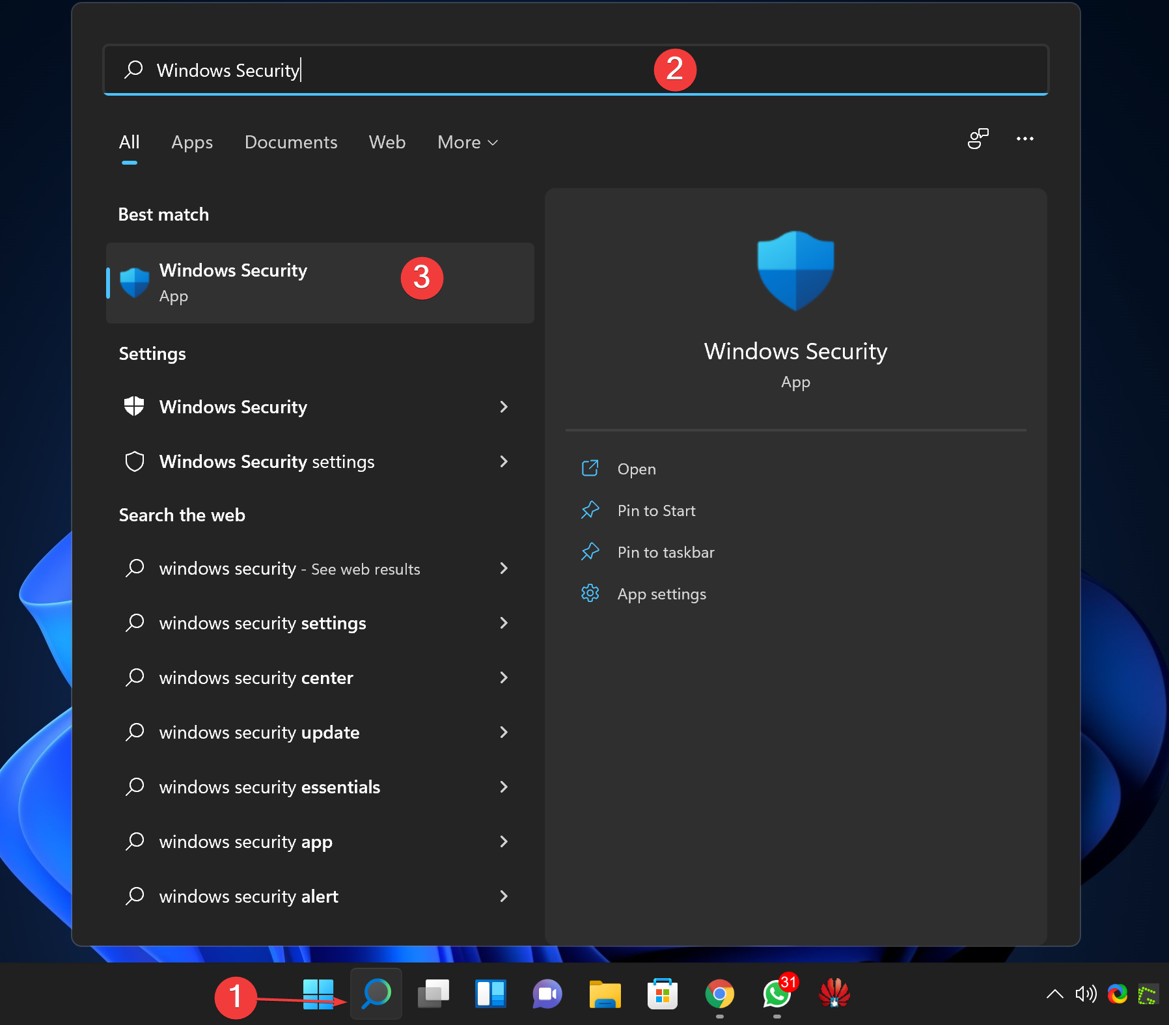This screenshot has height=1025, width=1169.
Task: Click the App settings gear icon
Action: tap(590, 593)
